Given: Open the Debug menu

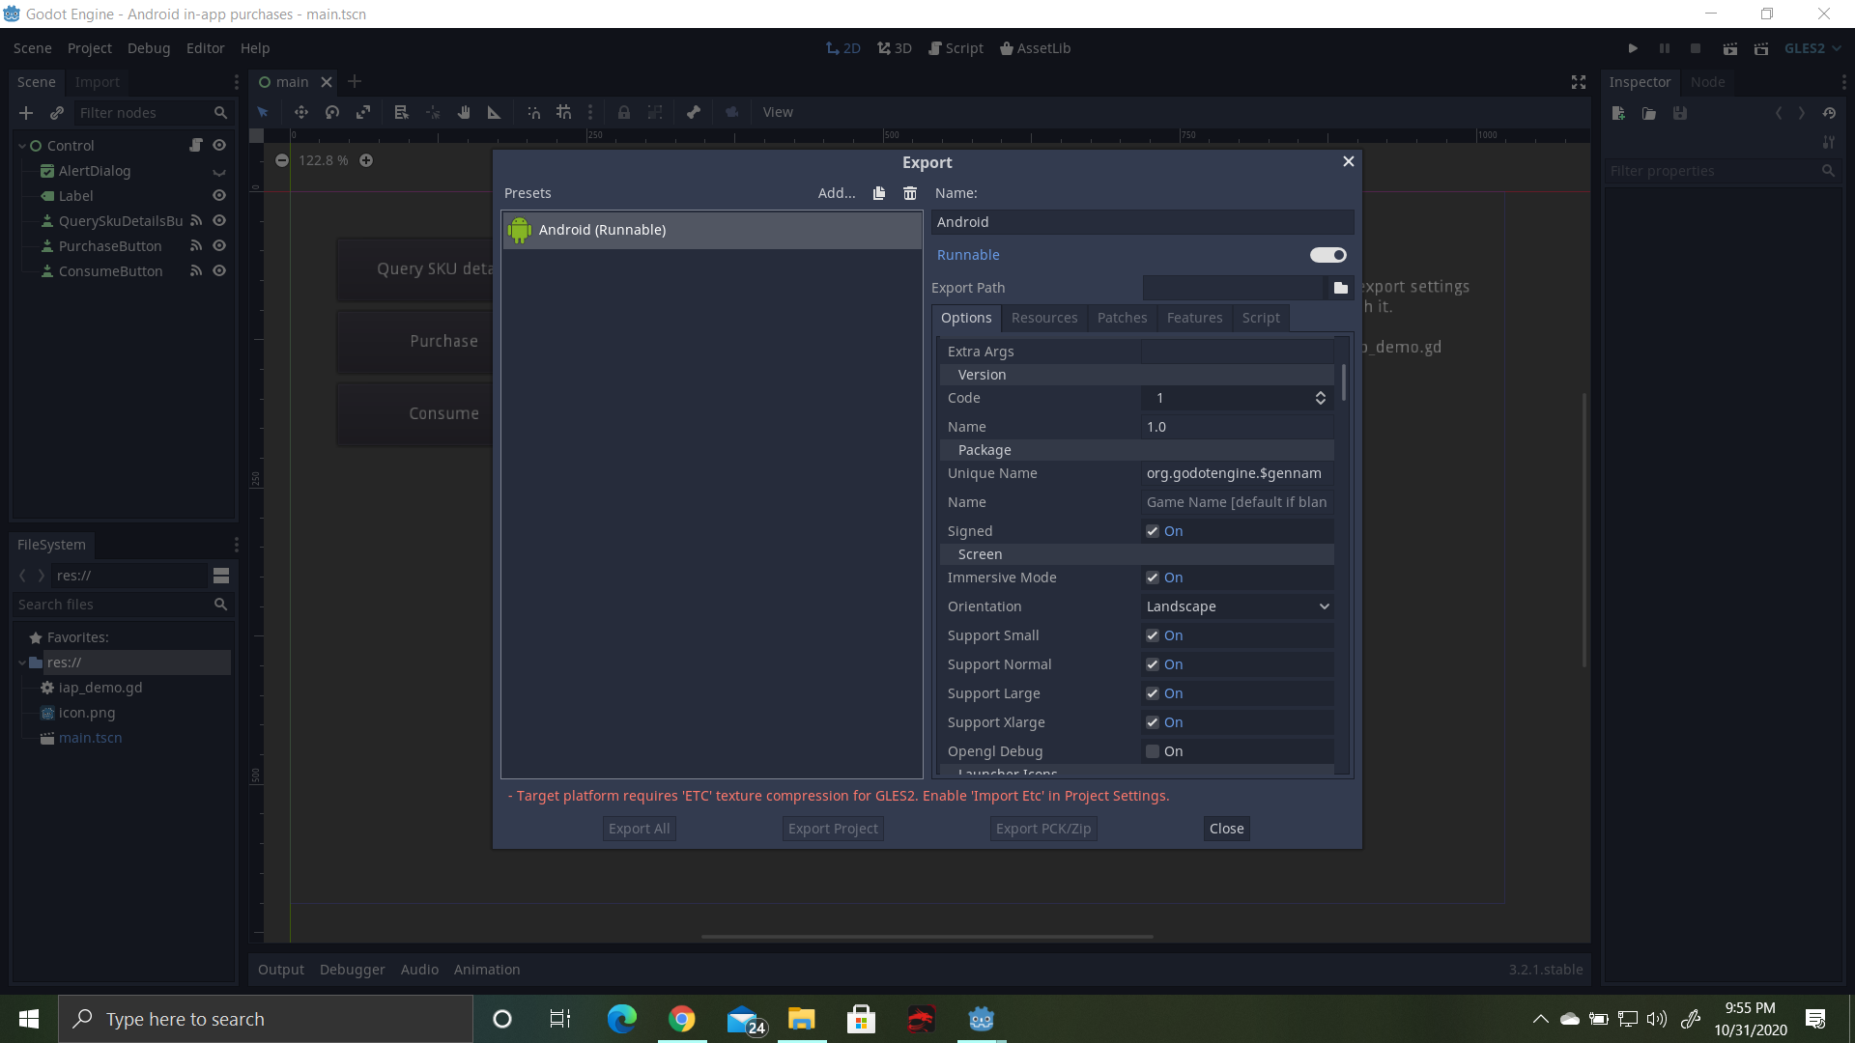Looking at the screenshot, I should 149,48.
